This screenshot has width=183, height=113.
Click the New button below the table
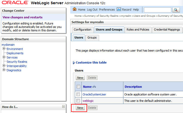tap(80, 108)
